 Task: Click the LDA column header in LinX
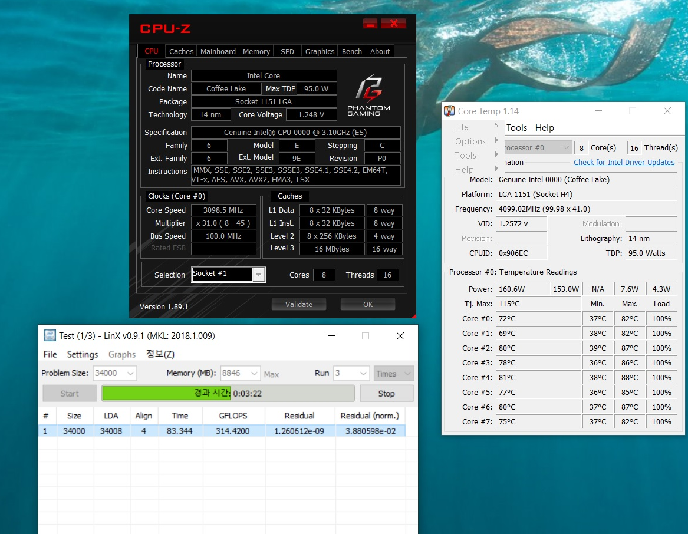point(111,416)
